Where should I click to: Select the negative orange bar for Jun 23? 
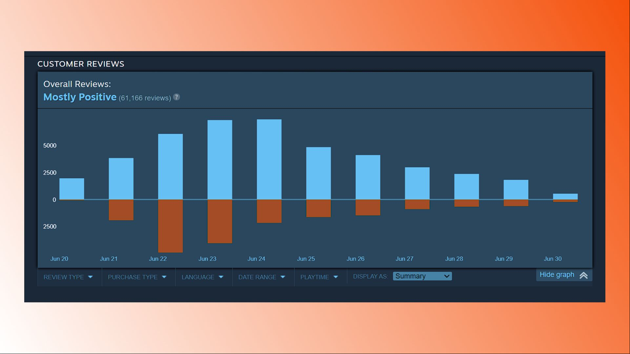pos(220,221)
